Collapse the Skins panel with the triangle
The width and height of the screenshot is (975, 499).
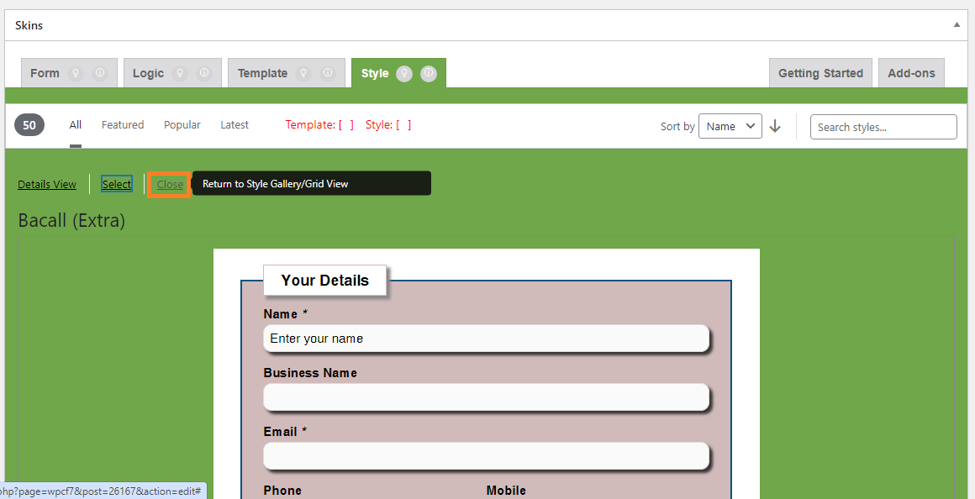click(x=957, y=25)
